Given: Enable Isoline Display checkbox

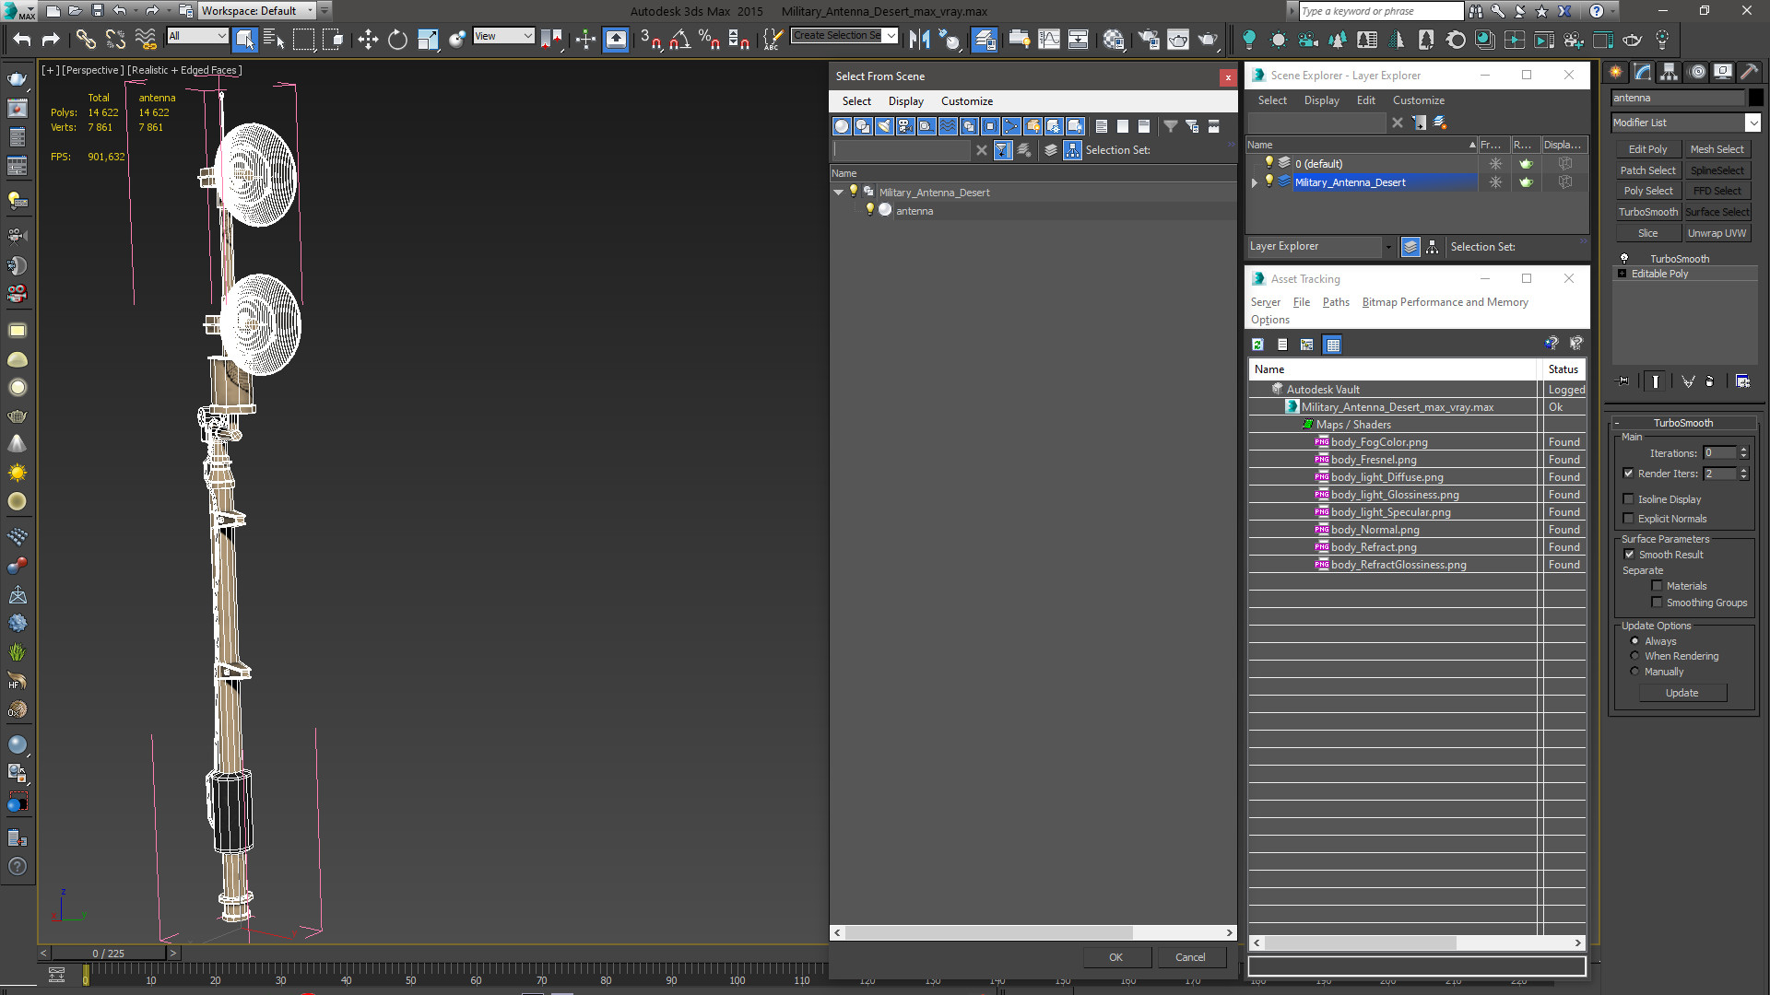Looking at the screenshot, I should pos(1629,499).
